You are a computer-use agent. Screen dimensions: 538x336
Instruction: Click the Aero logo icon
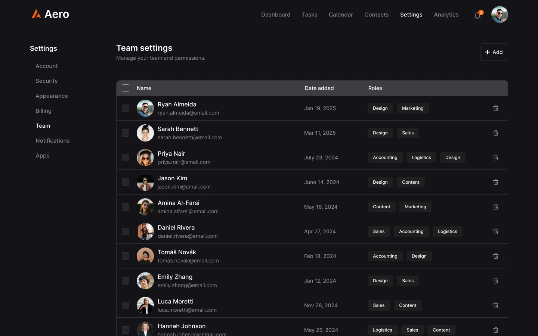point(36,14)
